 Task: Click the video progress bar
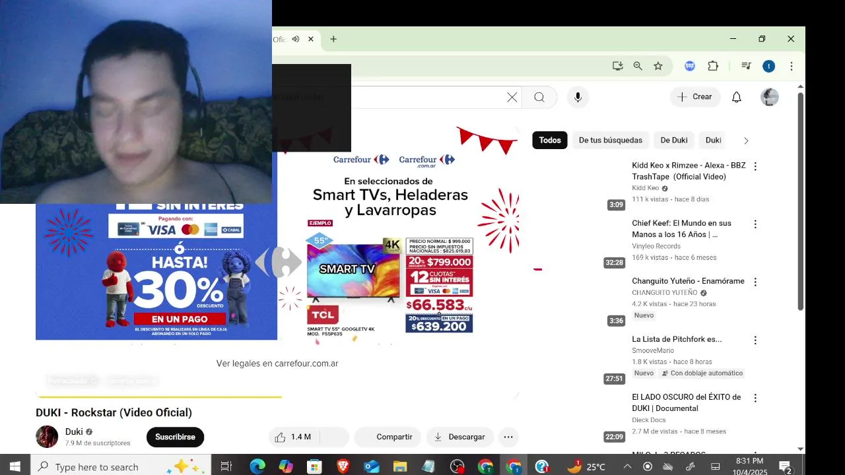(x=277, y=397)
